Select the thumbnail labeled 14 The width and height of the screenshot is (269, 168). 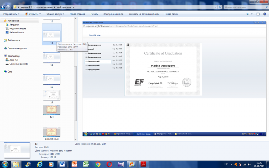click(x=52, y=57)
